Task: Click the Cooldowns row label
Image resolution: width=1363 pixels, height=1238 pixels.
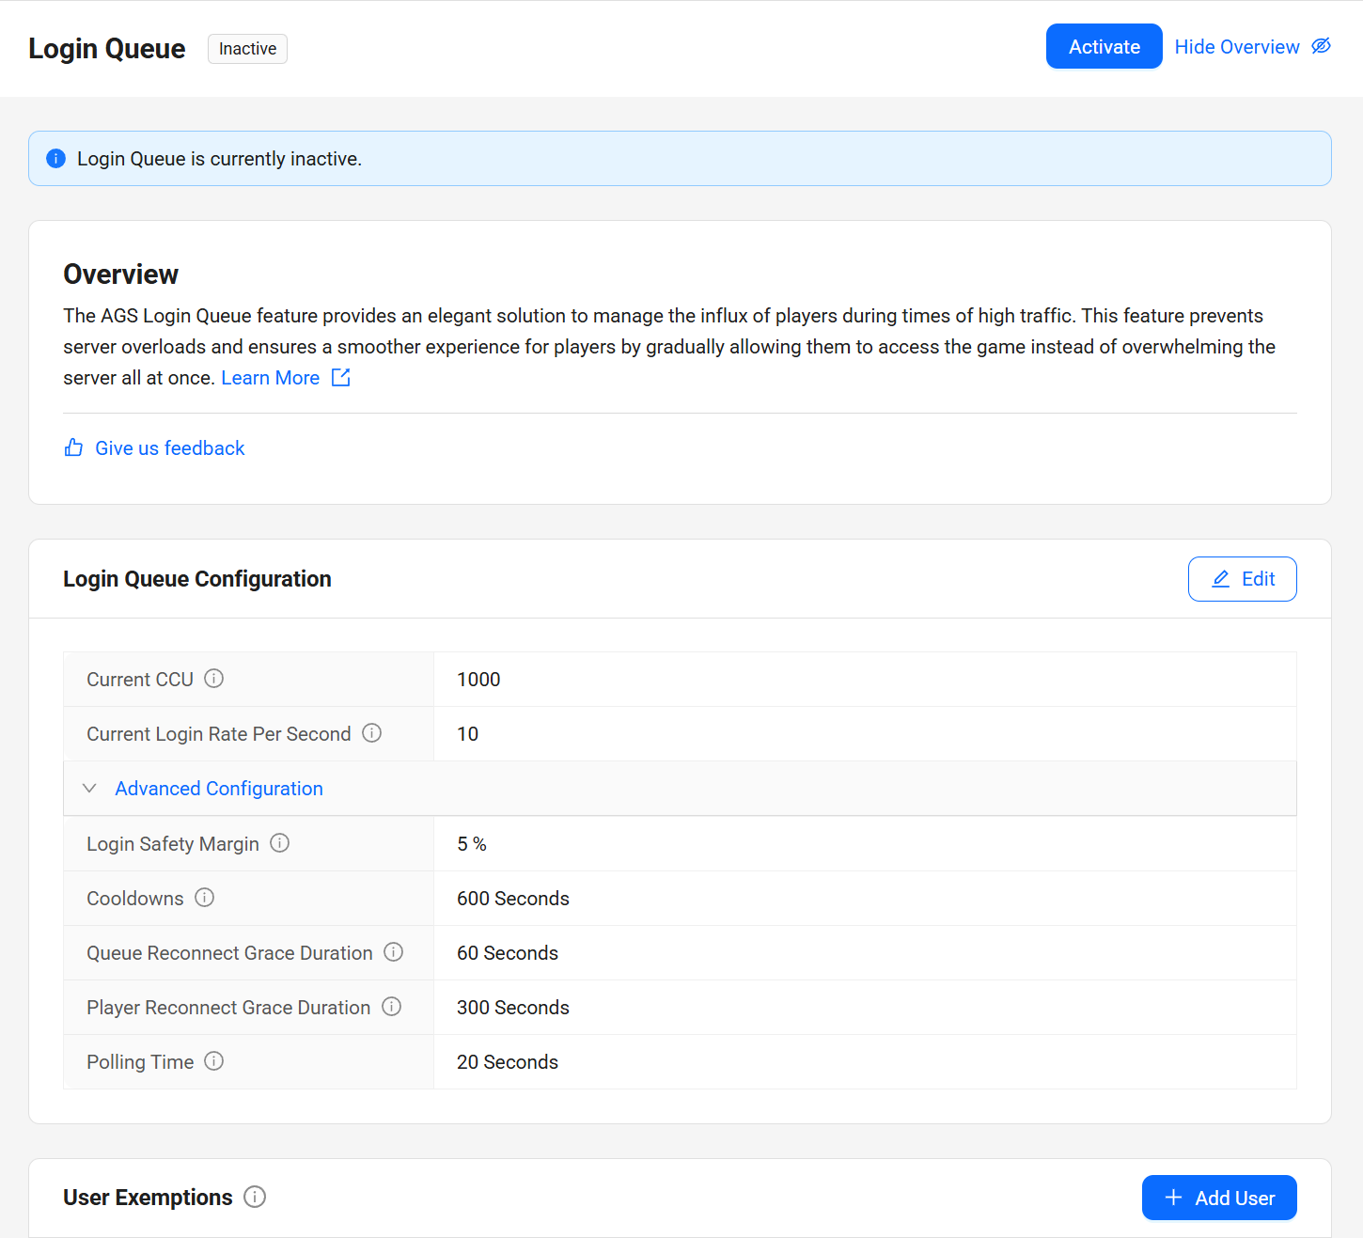Action: (135, 899)
